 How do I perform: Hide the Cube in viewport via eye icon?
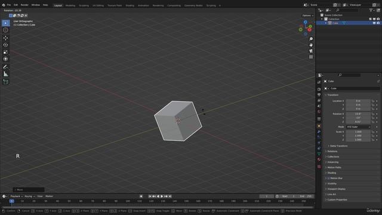click(374, 23)
